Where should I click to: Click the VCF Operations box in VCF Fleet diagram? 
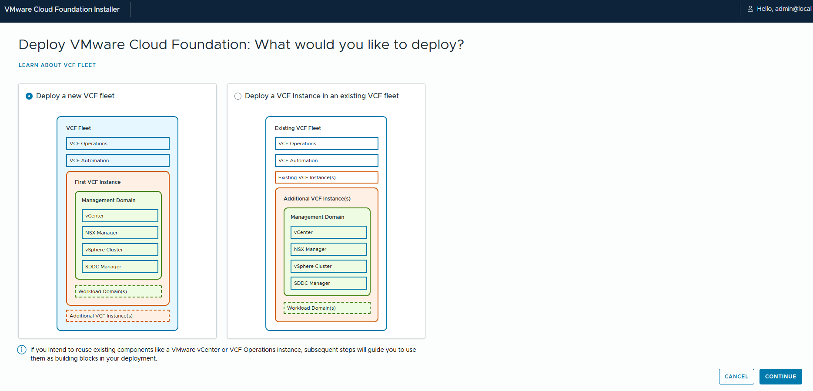tap(117, 144)
